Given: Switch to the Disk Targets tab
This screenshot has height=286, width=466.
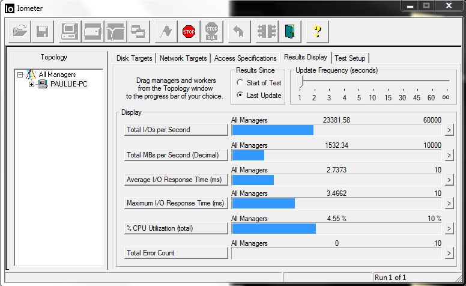Looking at the screenshot, I should 135,58.
